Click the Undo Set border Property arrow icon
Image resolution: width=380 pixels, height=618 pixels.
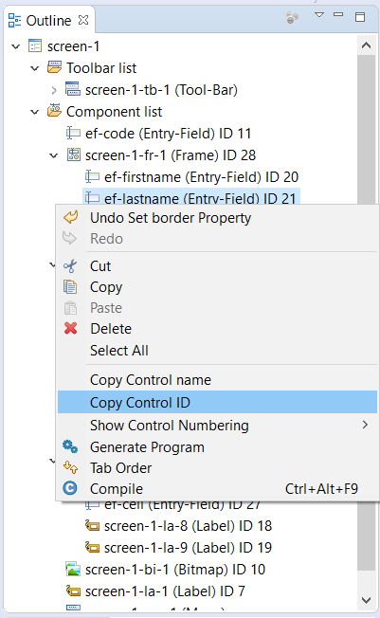click(71, 217)
